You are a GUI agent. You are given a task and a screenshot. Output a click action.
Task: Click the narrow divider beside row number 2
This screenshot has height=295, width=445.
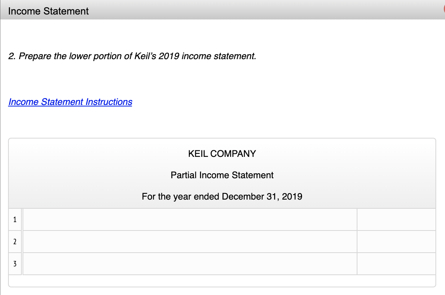[x=22, y=242]
